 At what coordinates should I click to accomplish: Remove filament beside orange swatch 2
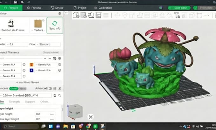59,65
